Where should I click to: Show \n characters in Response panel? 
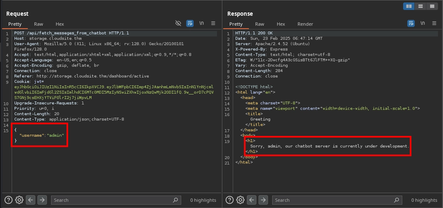tap(423, 24)
